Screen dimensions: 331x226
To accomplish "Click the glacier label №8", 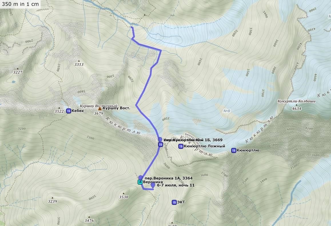I will 226,111.
